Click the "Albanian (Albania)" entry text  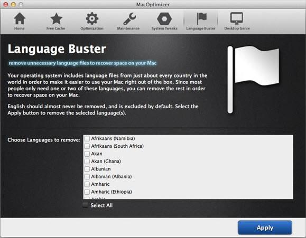(112, 177)
